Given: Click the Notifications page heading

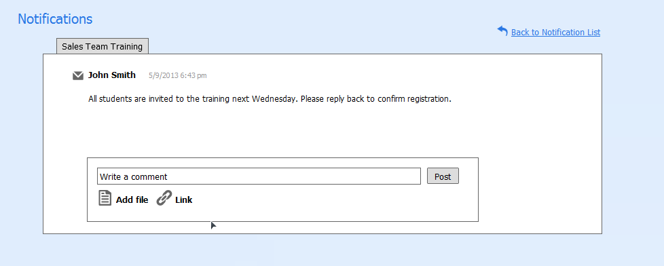Looking at the screenshot, I should tap(55, 19).
